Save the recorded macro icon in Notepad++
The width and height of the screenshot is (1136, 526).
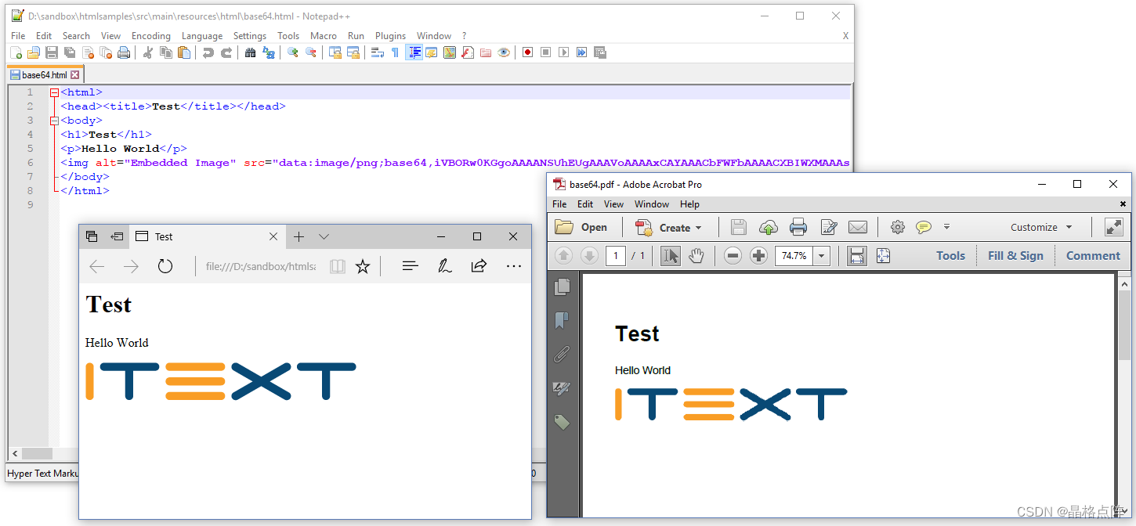[x=600, y=52]
